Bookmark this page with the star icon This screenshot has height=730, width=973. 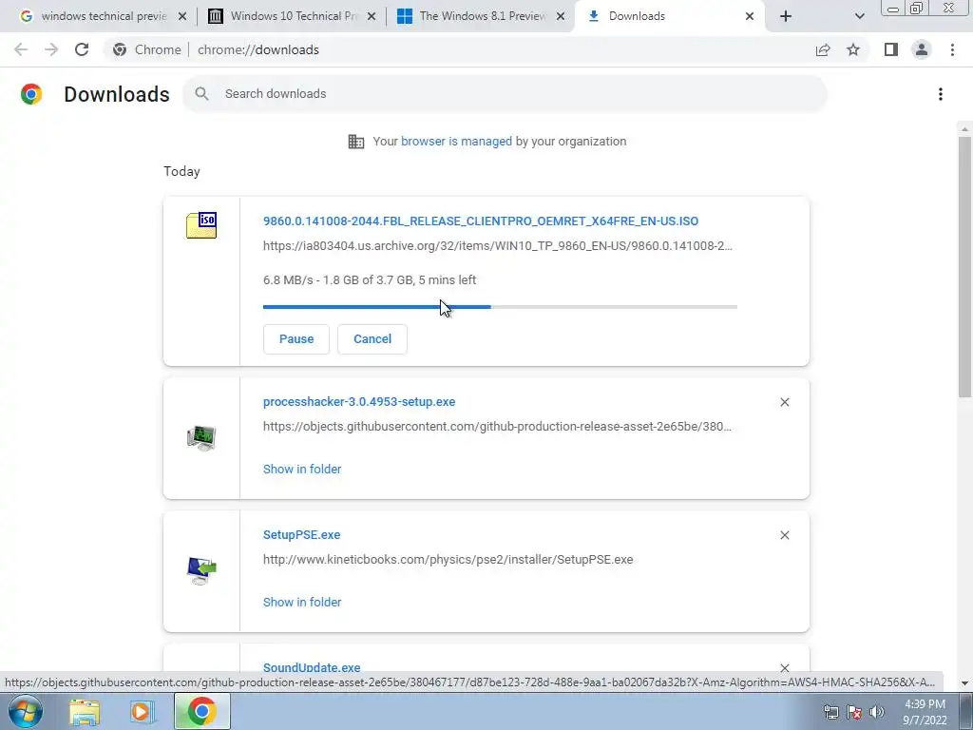pyautogui.click(x=853, y=49)
